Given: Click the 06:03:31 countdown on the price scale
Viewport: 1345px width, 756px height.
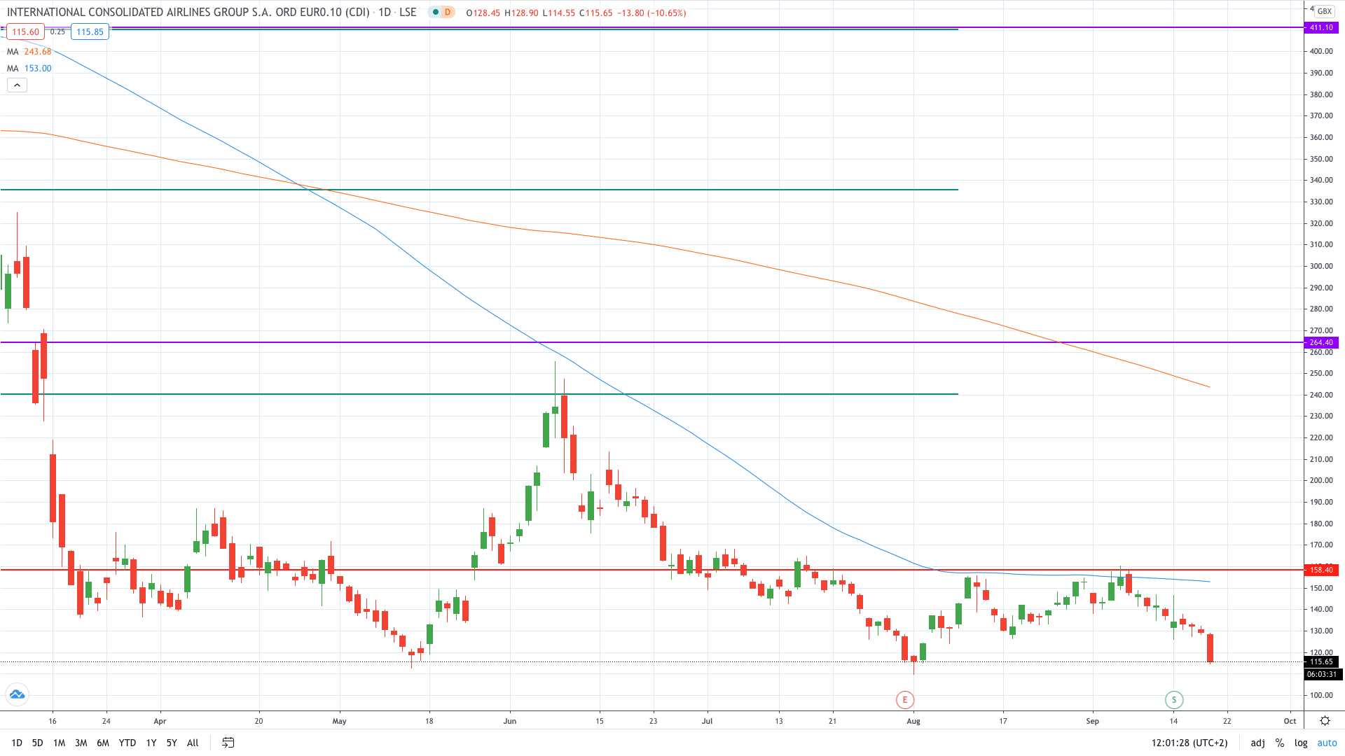Looking at the screenshot, I should [x=1320, y=674].
